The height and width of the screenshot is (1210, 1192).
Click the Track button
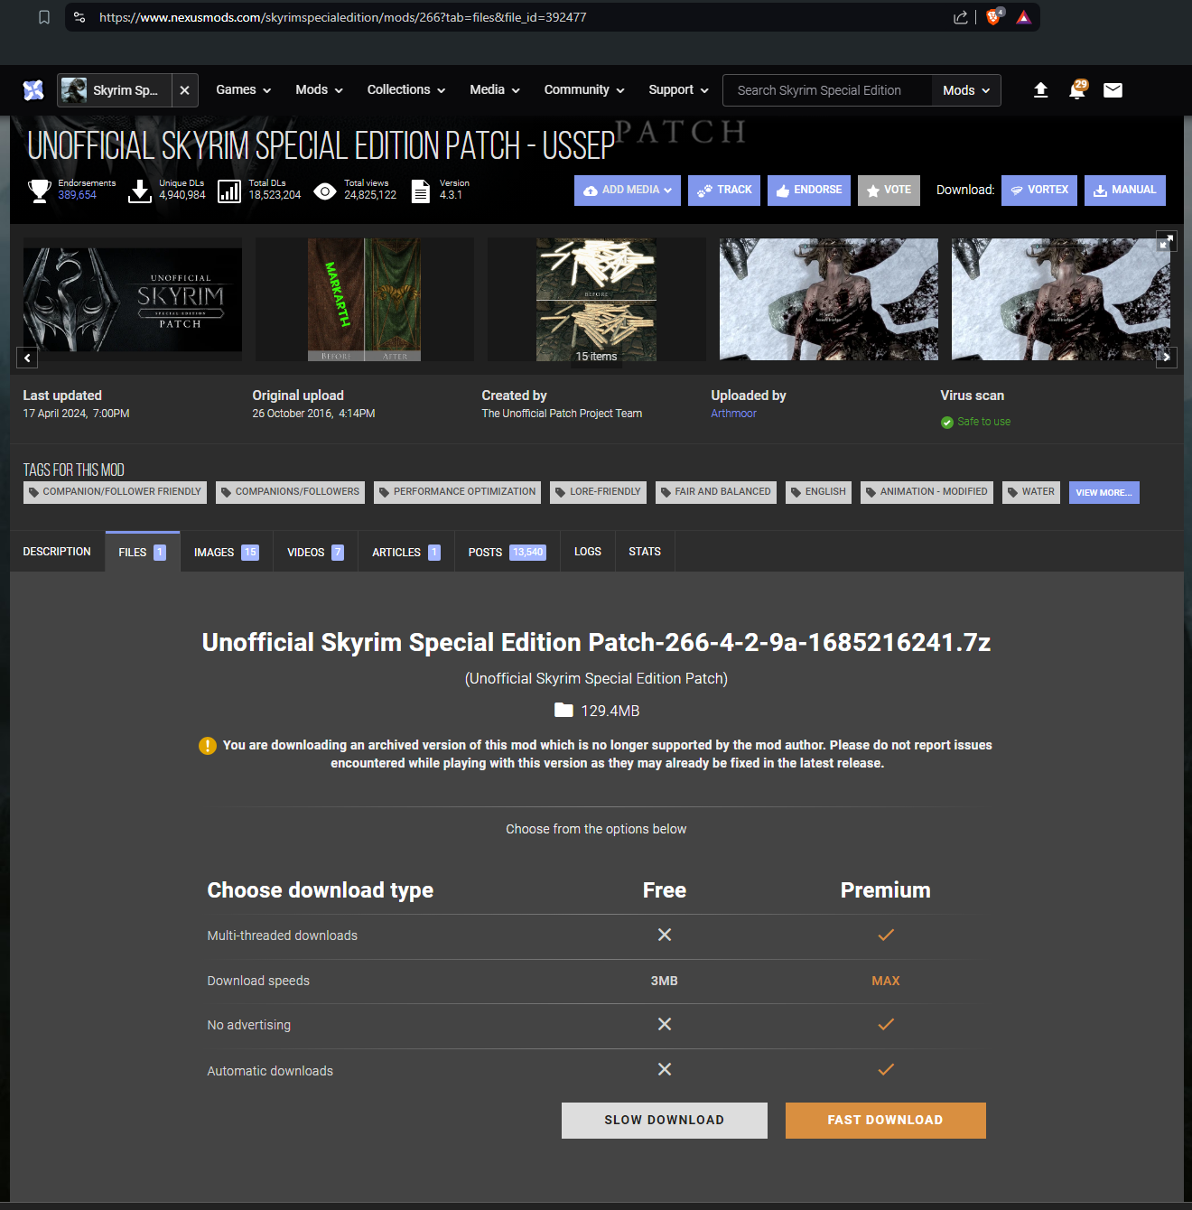point(724,191)
